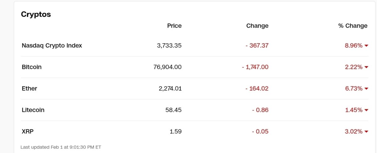Click the Cryptos section heading
This screenshot has width=377, height=153.
(x=36, y=14)
